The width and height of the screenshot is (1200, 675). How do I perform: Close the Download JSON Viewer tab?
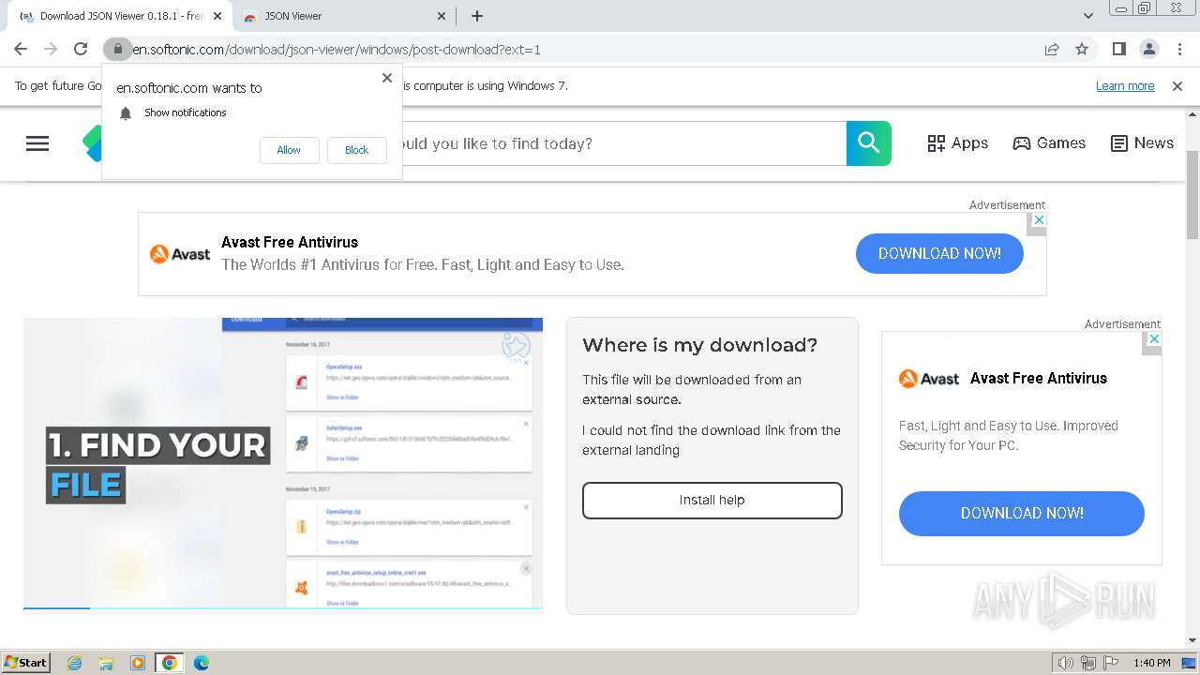[217, 16]
